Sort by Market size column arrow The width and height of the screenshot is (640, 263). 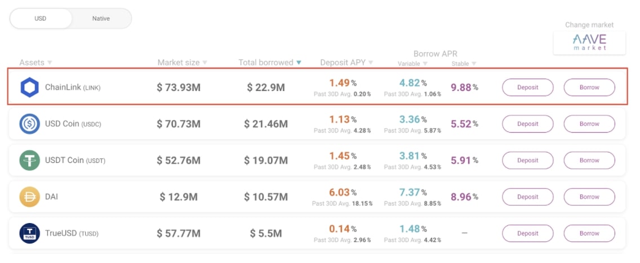205,63
